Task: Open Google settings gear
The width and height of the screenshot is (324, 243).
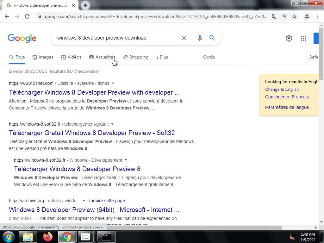Action: point(289,38)
